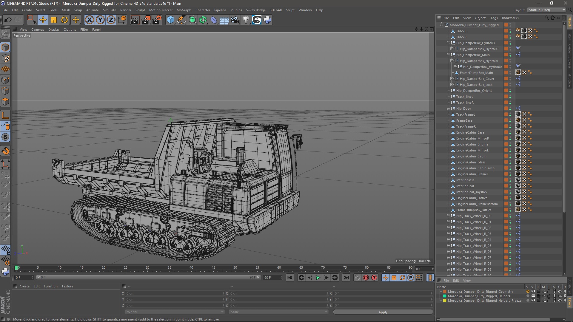Image resolution: width=573 pixels, height=322 pixels.
Task: Click the Render View clapperboard icon
Action: click(x=135, y=20)
